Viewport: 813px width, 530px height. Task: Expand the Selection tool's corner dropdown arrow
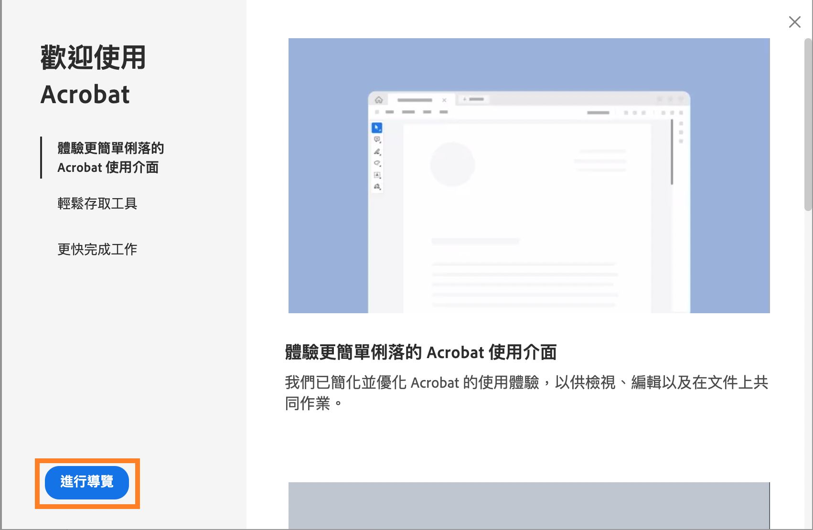pos(380,131)
